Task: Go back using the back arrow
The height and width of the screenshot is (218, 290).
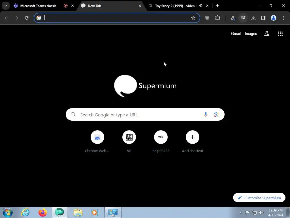Action: 6,18
